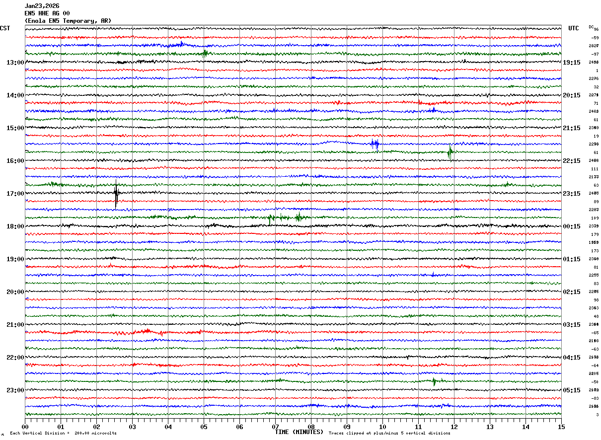Screen dimensions: 601x440
Task: Click the Each Vertical Division scale note
Action: click(x=63, y=434)
